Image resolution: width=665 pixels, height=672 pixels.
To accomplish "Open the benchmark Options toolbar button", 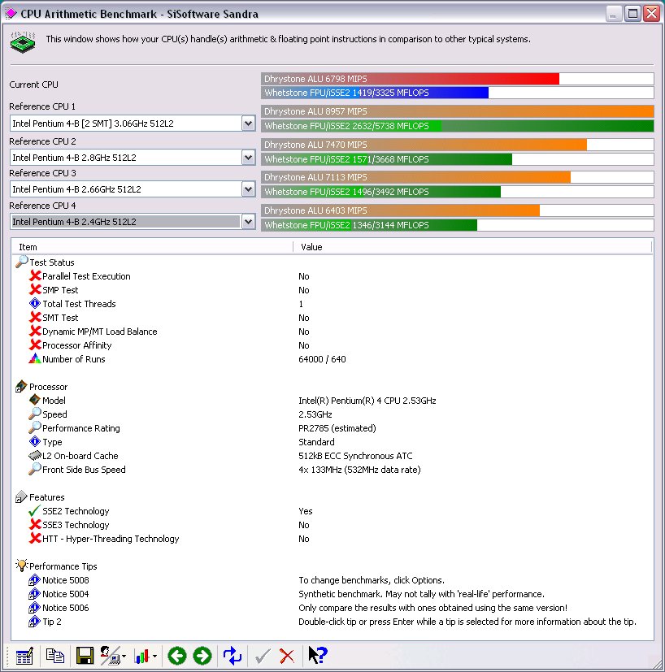I will (x=24, y=656).
